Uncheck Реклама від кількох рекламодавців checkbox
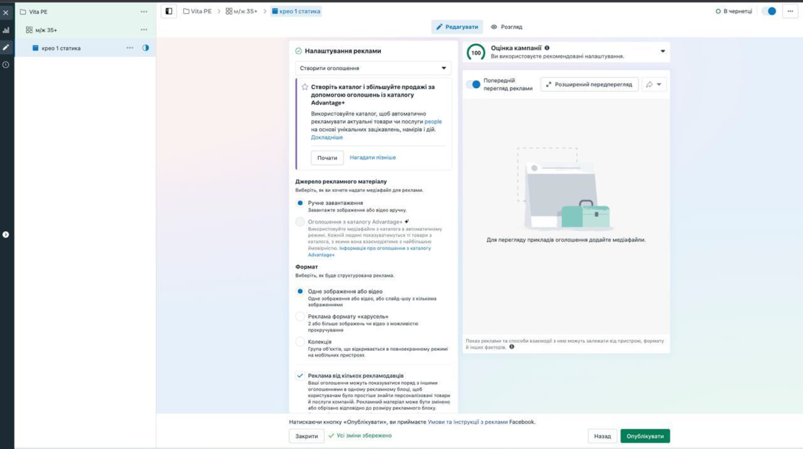This screenshot has height=449, width=803. click(300, 376)
